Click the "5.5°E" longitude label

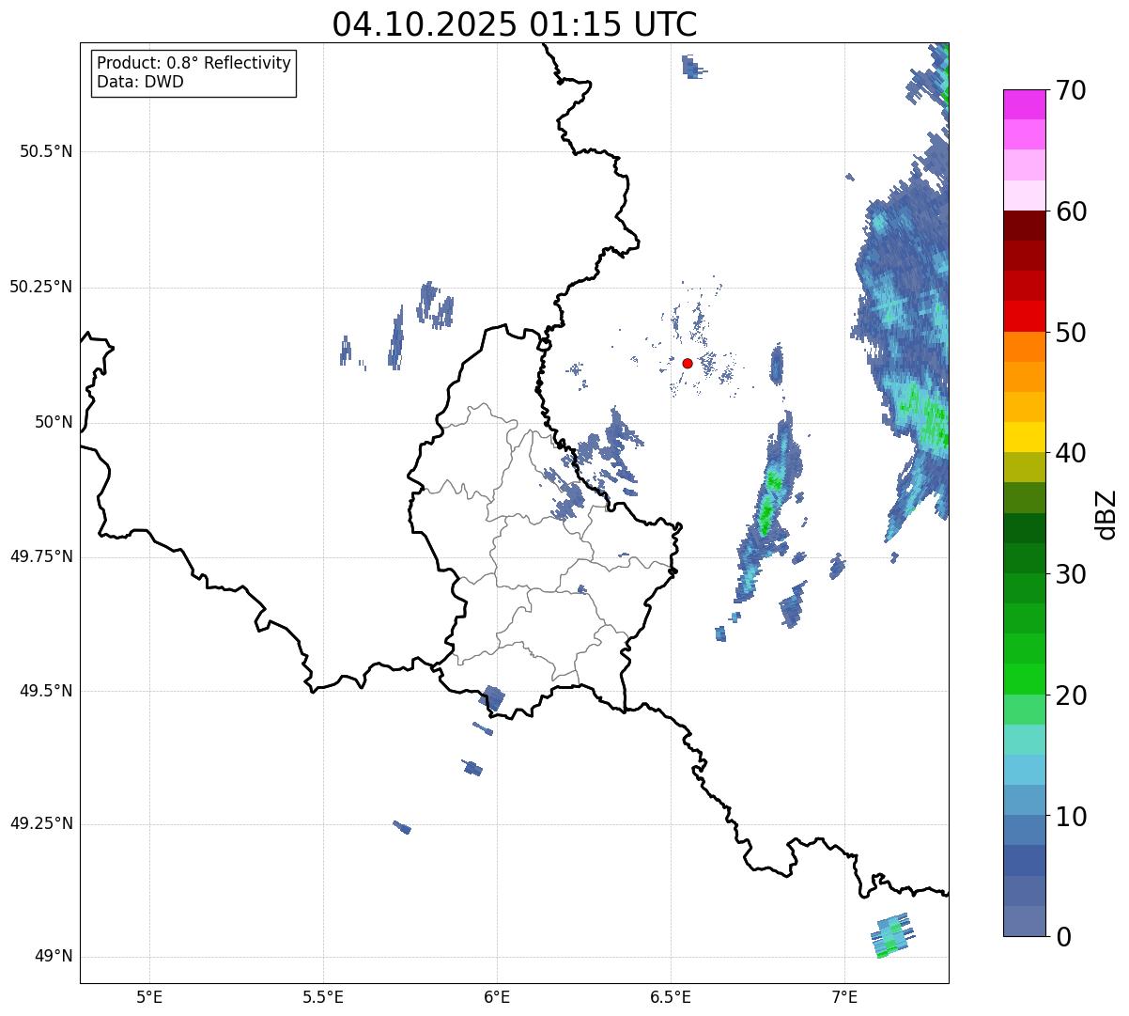(323, 996)
